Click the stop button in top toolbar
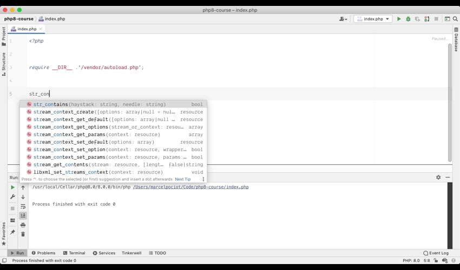The width and height of the screenshot is (460, 270). 436,19
